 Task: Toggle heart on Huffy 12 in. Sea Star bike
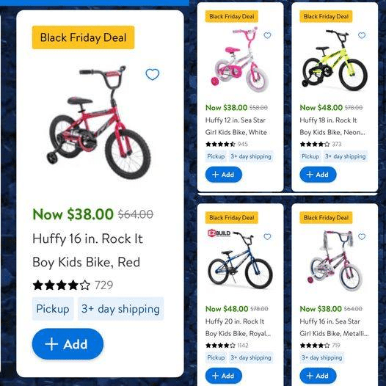coord(267,35)
